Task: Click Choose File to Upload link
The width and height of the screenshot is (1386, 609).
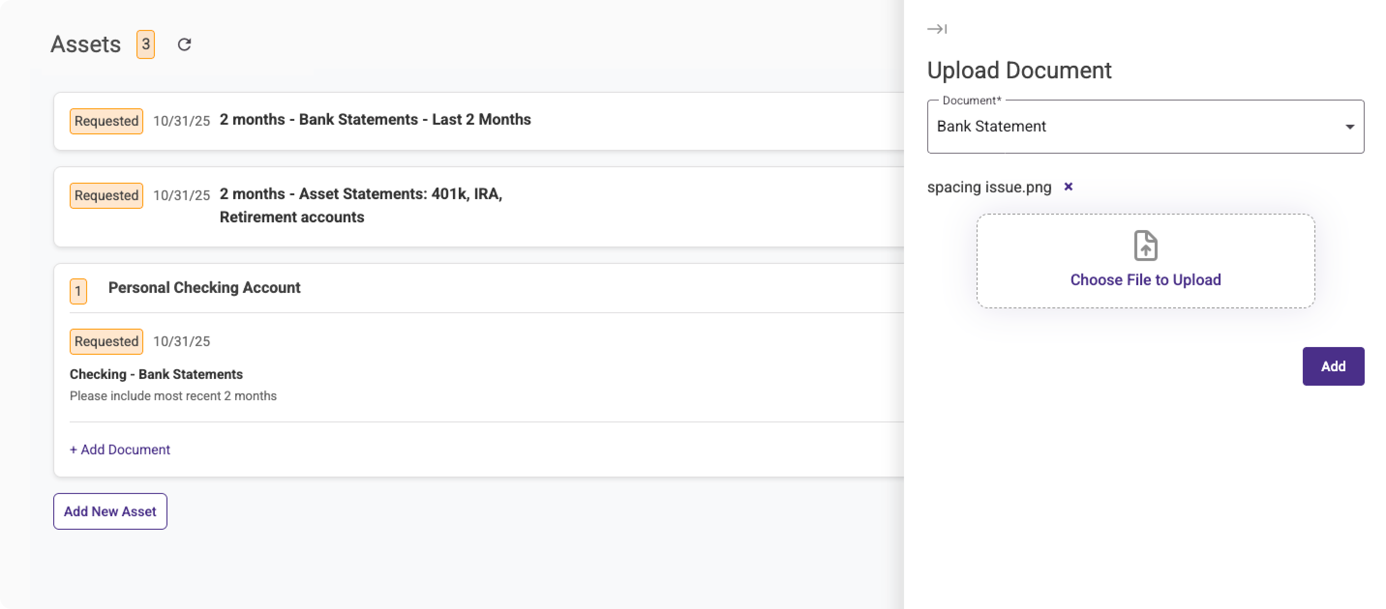Action: tap(1145, 280)
